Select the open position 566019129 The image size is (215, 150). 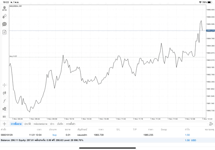point(107,135)
